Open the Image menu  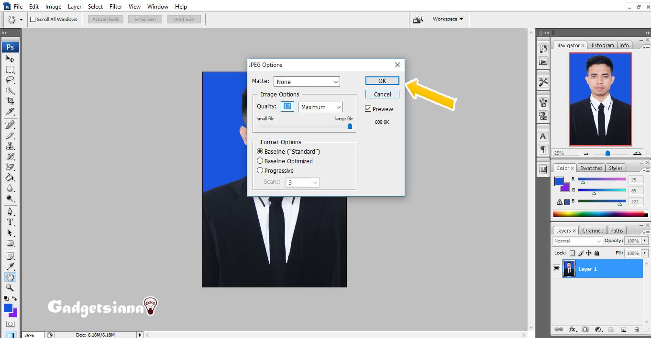point(53,7)
